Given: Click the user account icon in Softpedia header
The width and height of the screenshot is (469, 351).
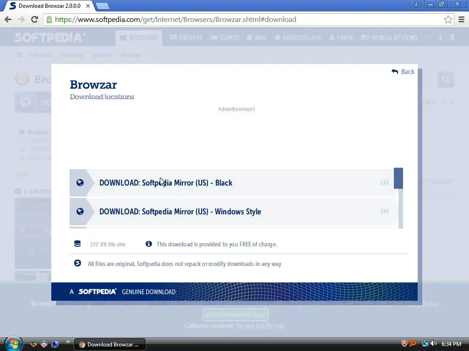Looking at the screenshot, I should tap(452, 37).
